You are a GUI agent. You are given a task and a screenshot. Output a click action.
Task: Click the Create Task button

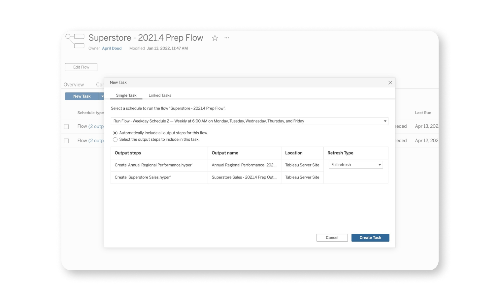[370, 238]
